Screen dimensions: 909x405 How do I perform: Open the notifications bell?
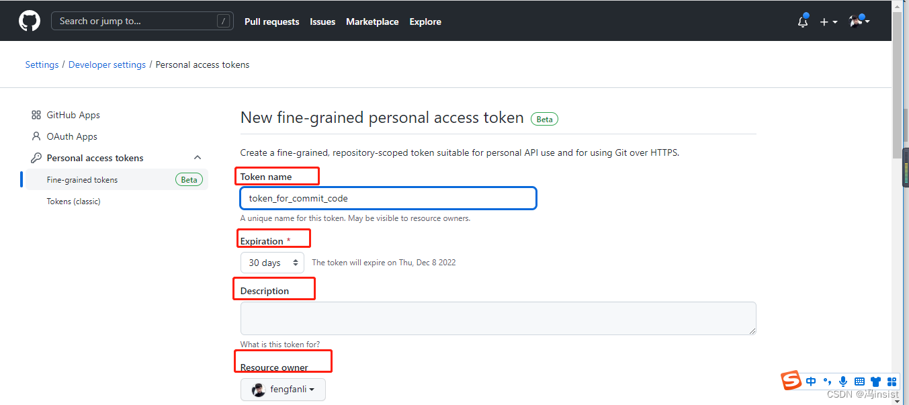pyautogui.click(x=803, y=21)
